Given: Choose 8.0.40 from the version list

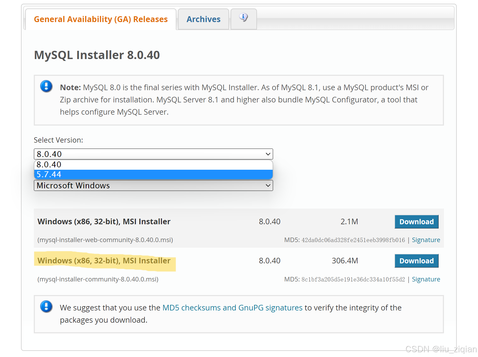Looking at the screenshot, I should (x=153, y=165).
